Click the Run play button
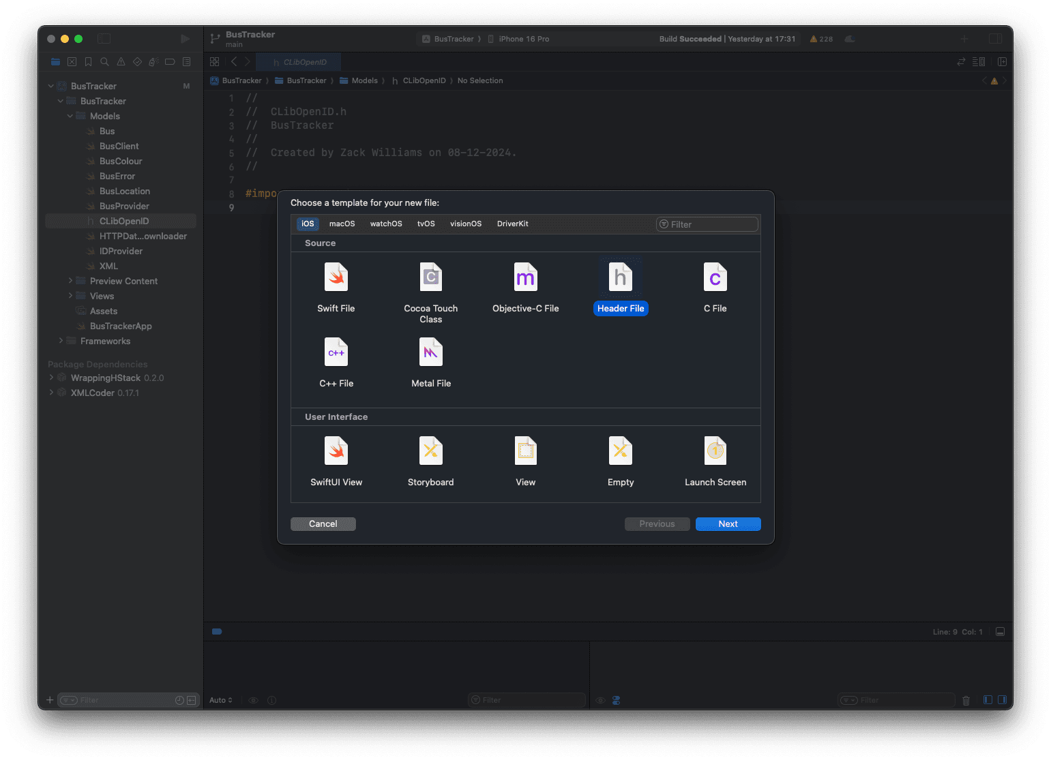The image size is (1051, 760). (x=185, y=39)
